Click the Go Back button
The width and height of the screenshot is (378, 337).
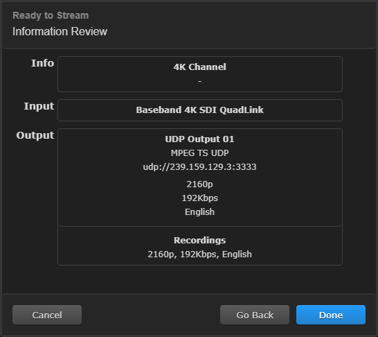[255, 315]
